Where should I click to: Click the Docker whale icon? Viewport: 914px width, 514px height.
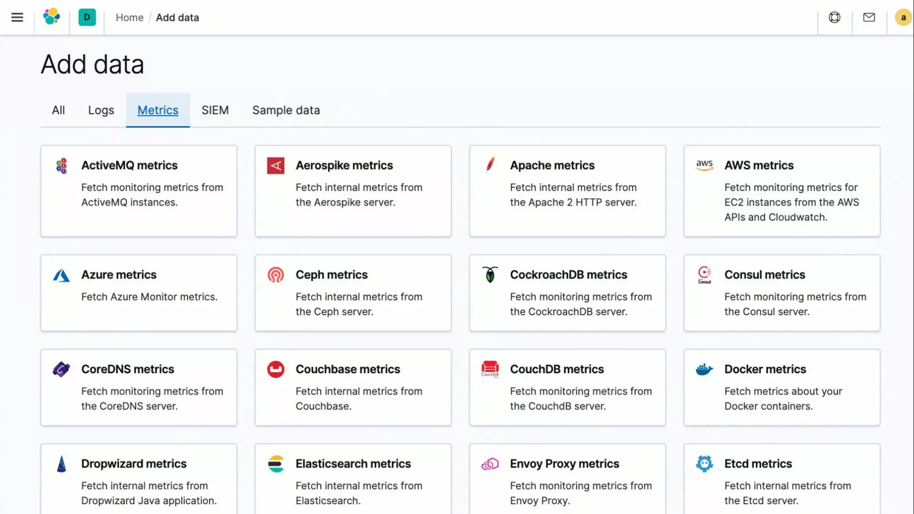(704, 369)
